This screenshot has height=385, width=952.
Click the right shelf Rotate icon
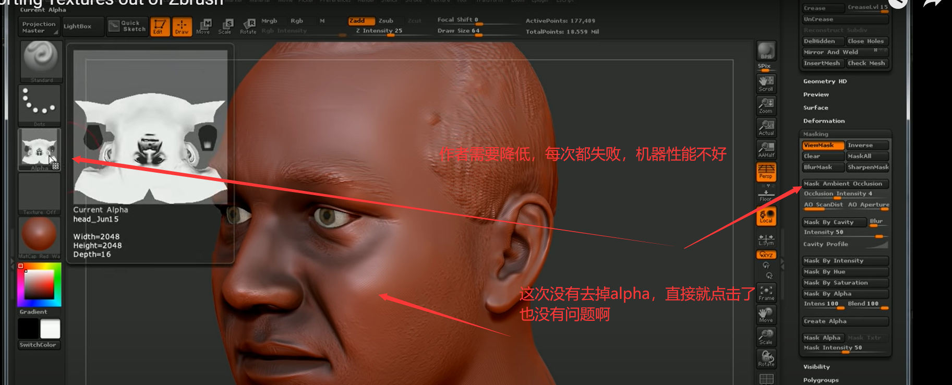(x=766, y=359)
